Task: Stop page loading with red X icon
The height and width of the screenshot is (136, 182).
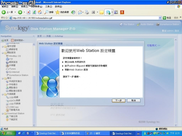Action: 28,12
